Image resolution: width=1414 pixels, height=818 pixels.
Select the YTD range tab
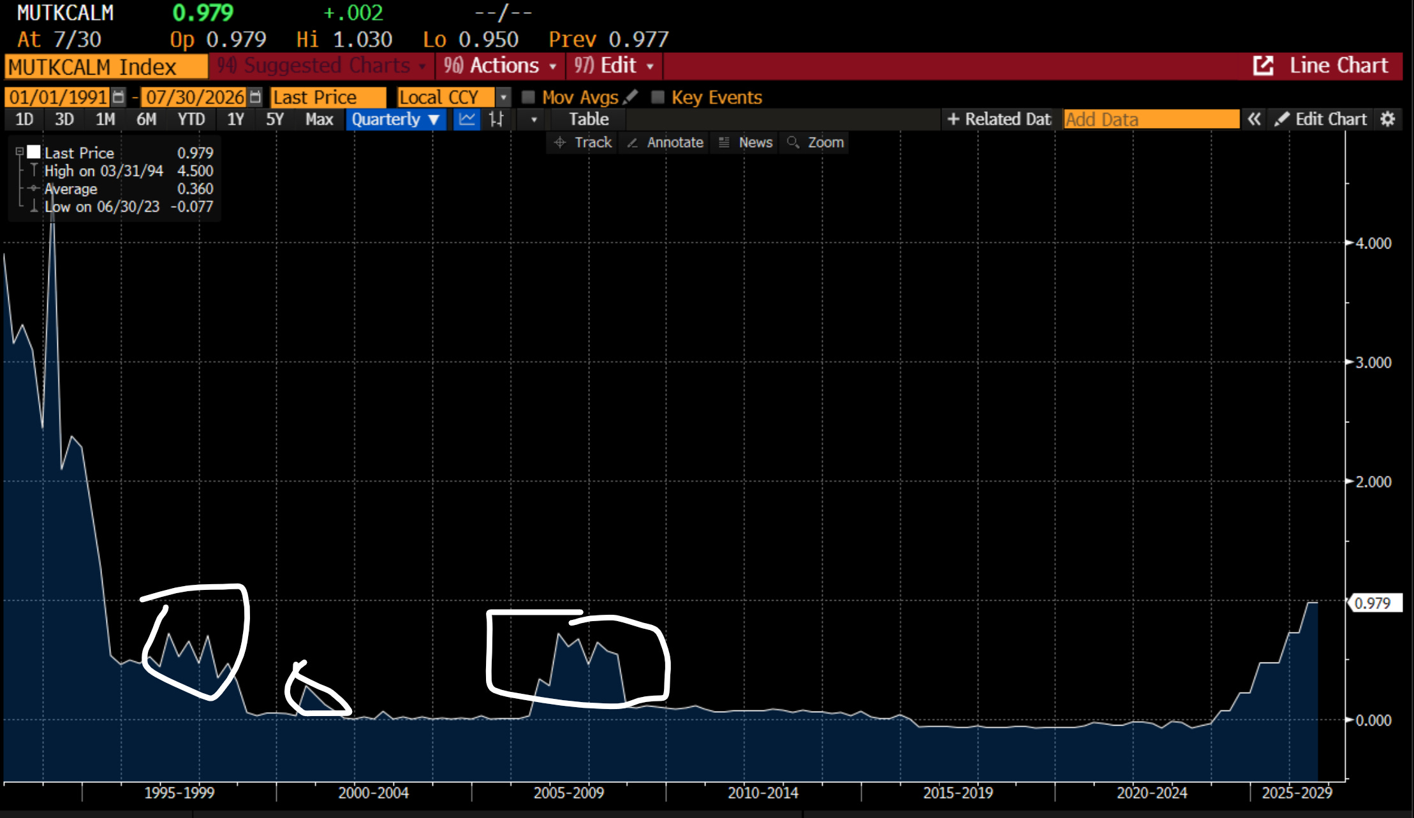pos(191,119)
